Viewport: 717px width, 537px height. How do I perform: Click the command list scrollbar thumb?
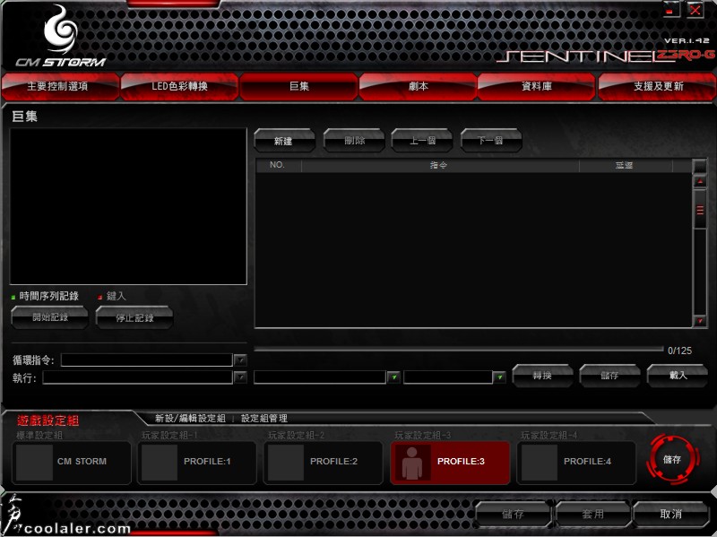pos(700,210)
